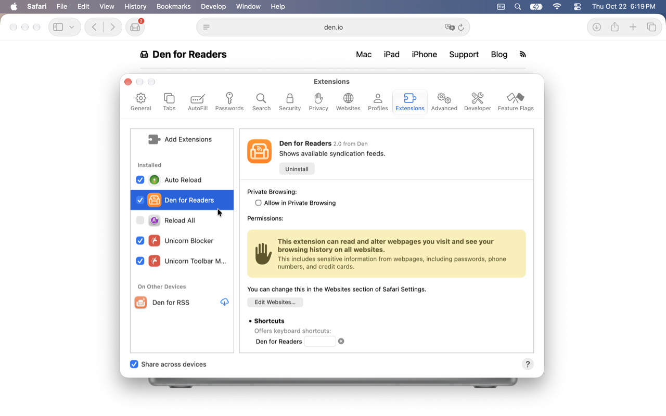This screenshot has height=416, width=666.
Task: Uncheck the Den for Readers extension
Action: coord(140,200)
